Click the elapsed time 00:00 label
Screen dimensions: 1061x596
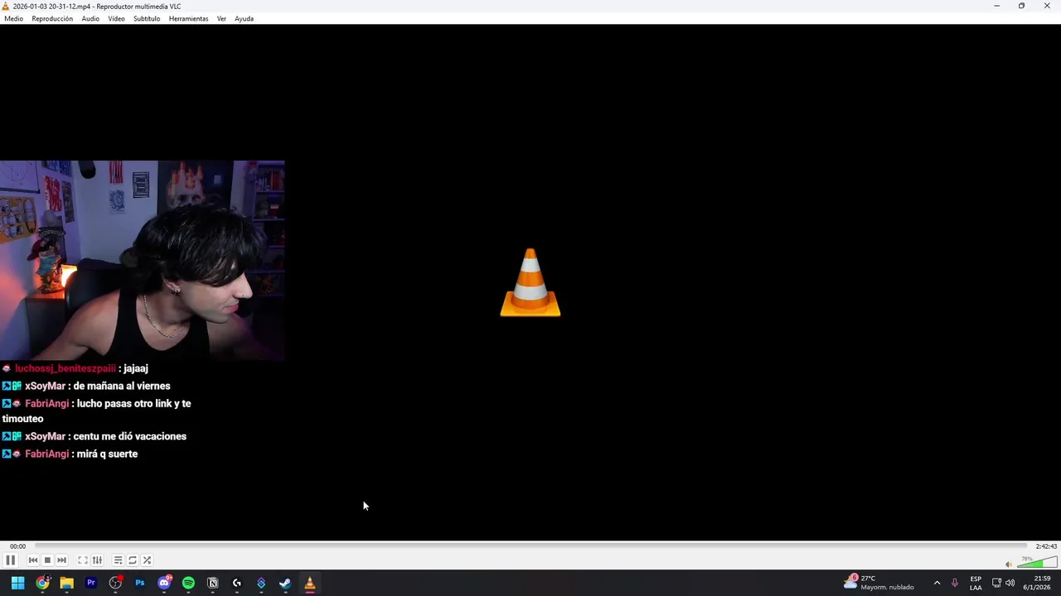pyautogui.click(x=17, y=546)
